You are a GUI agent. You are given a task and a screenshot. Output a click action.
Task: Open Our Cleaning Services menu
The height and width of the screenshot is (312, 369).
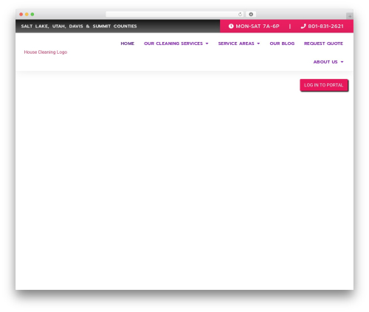tap(173, 44)
